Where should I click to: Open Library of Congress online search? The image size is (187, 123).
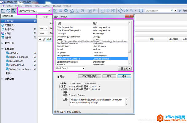pos(18,57)
